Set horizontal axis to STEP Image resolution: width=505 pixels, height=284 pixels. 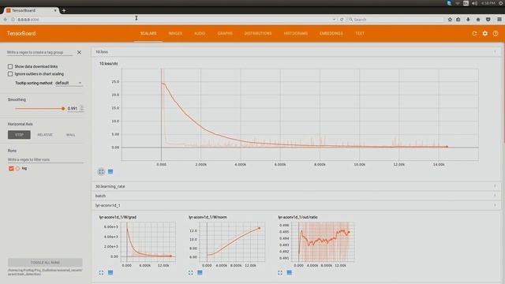pos(19,135)
